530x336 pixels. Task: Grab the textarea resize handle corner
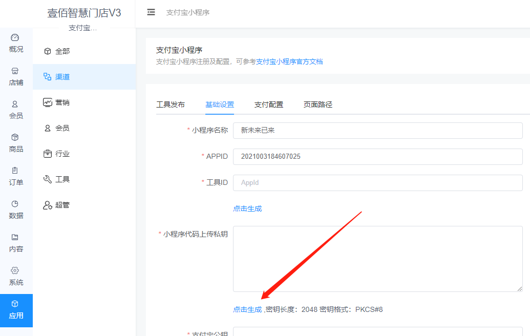[520, 289]
